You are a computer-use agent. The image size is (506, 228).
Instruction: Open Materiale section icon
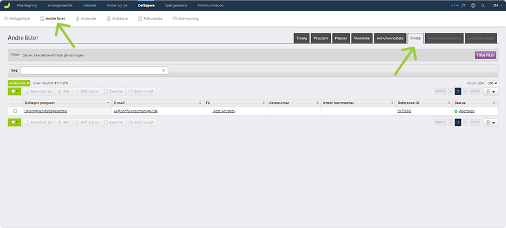click(77, 19)
